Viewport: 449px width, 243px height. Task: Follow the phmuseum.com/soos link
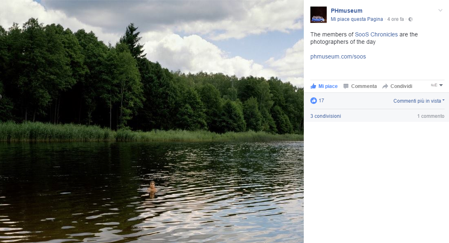[x=338, y=56]
